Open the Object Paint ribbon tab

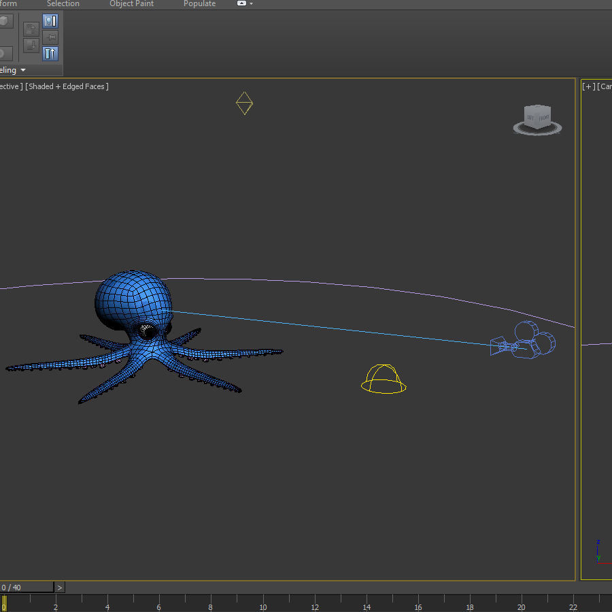click(x=131, y=4)
